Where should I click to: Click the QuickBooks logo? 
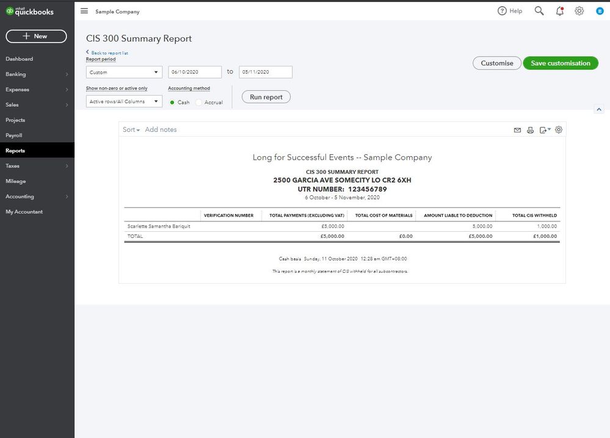29,11
